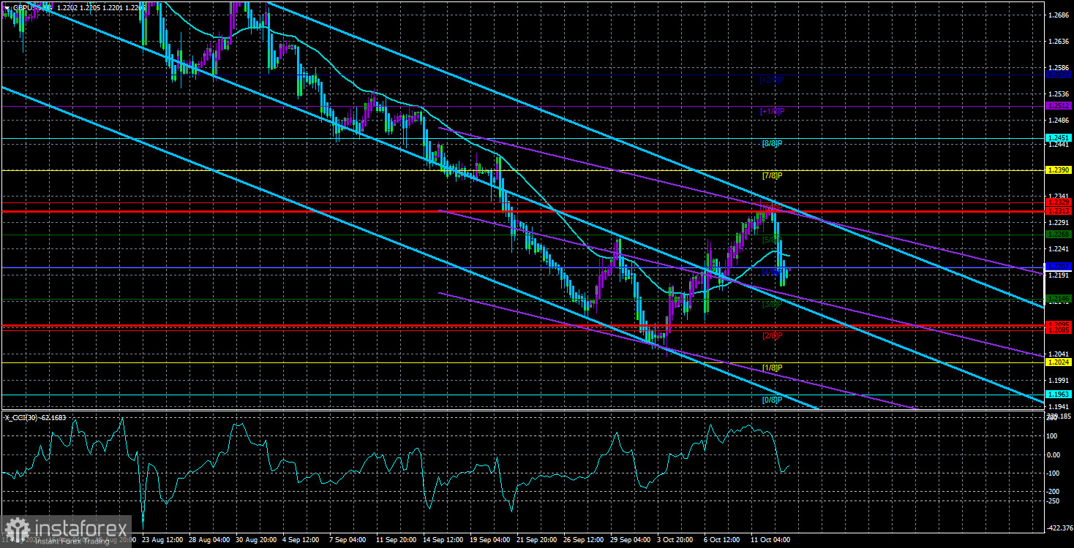1074x548 pixels.
Task: Click the GBPUSD symbol price header text
Action: 78,7
